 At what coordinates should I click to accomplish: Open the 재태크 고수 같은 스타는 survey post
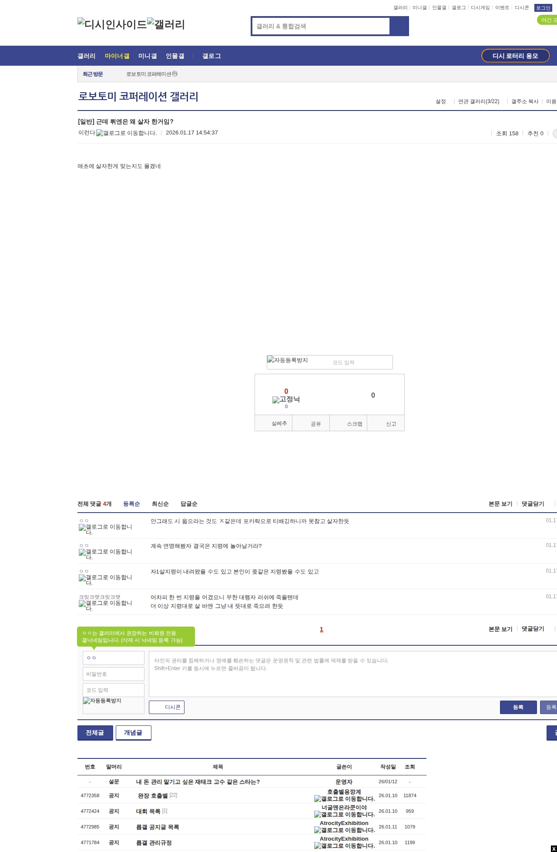click(x=198, y=782)
